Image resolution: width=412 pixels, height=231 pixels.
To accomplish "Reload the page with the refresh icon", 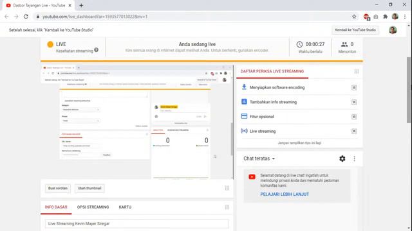I will (26, 17).
